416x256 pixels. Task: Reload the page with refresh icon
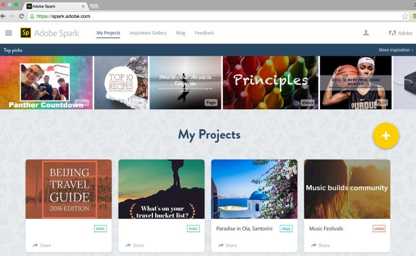pyautogui.click(x=21, y=16)
